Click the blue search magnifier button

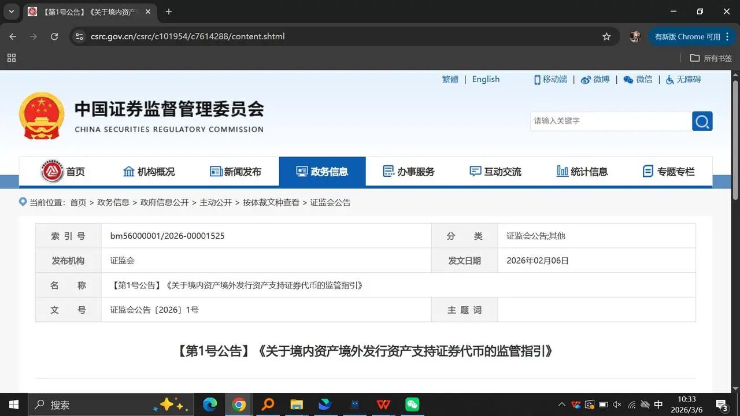(702, 121)
